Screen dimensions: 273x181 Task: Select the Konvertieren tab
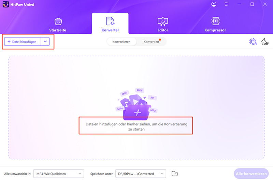(x=121, y=42)
